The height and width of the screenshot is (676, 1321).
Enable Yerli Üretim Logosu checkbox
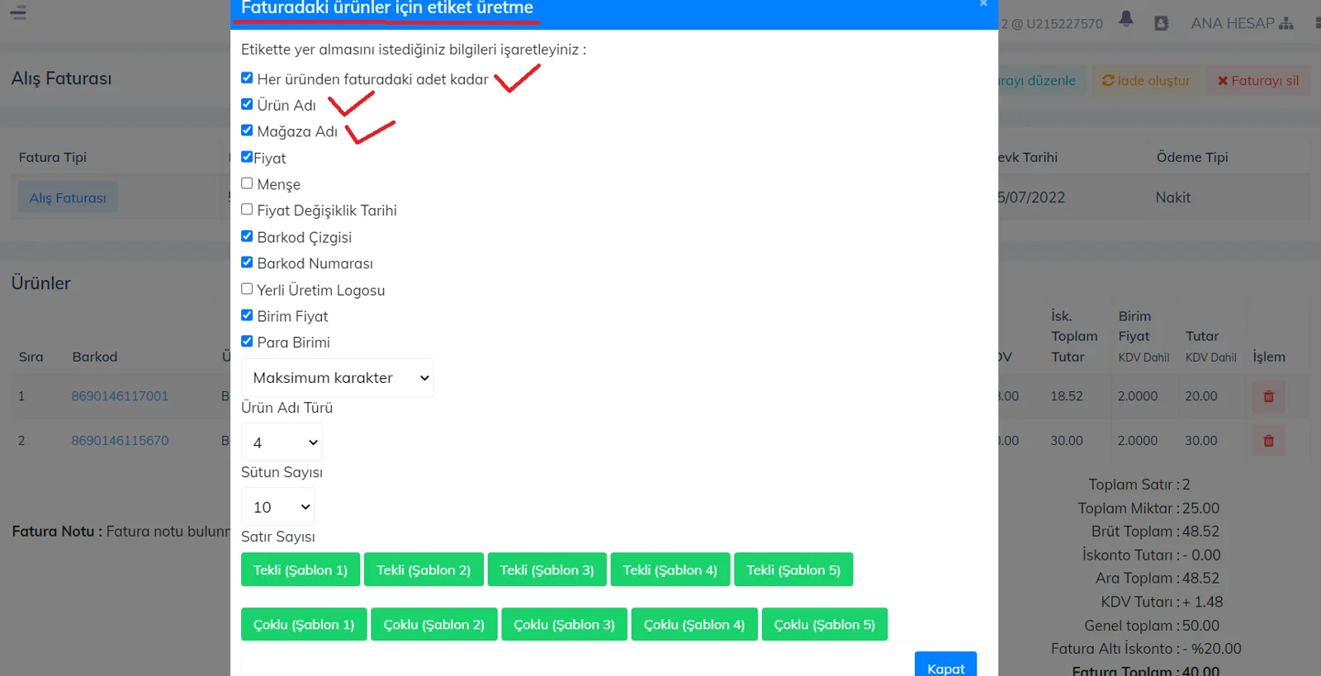tap(247, 289)
